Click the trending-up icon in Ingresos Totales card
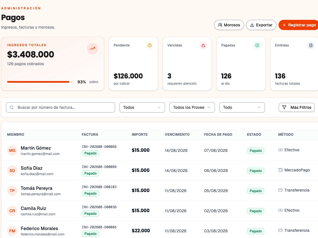 click(x=93, y=48)
